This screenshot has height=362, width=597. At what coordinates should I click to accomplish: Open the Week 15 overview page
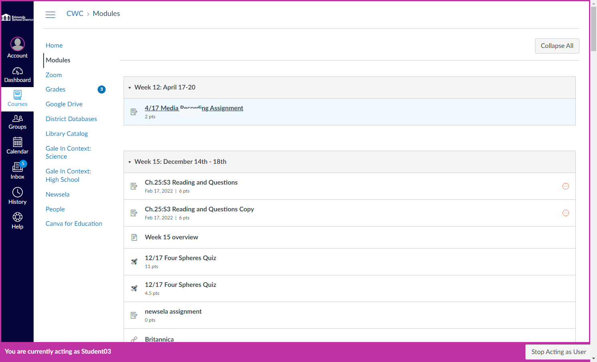pos(171,237)
